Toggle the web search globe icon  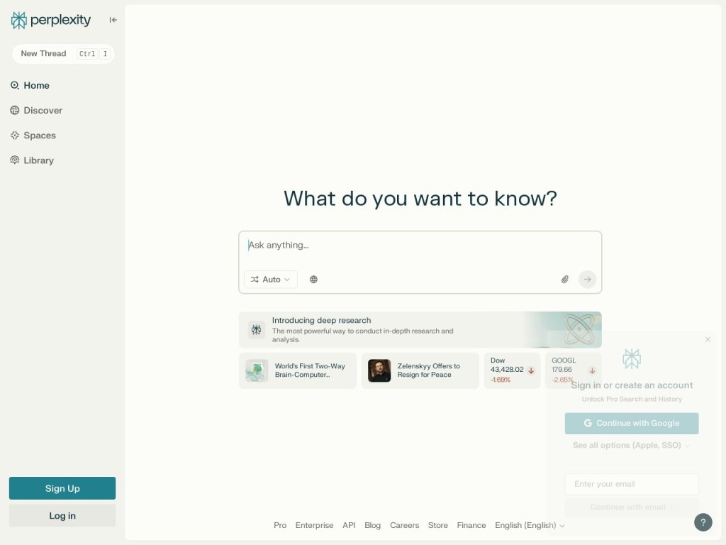pyautogui.click(x=313, y=280)
